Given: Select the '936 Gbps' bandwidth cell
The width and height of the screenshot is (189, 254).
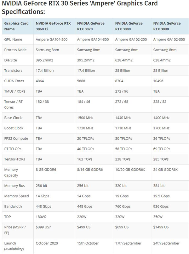Looking at the screenshot, I should [161, 207].
